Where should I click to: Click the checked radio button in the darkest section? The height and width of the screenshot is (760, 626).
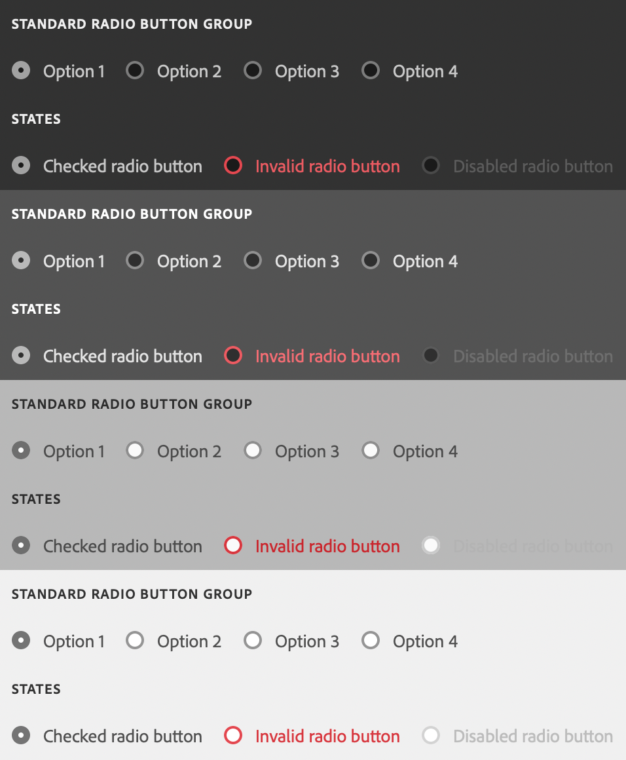20,166
